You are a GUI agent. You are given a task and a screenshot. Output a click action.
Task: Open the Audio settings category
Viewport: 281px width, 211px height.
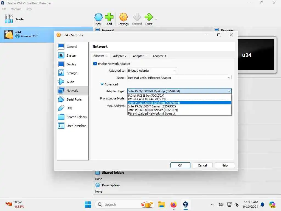point(73,82)
